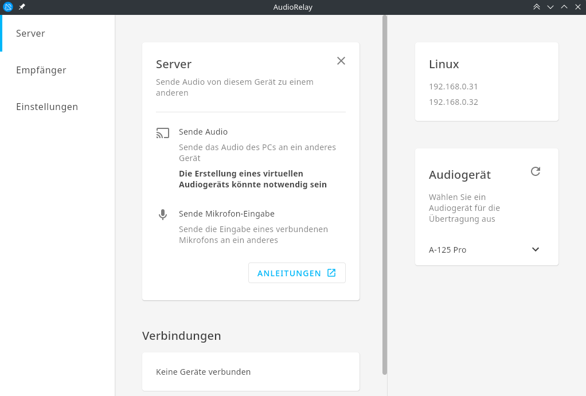
Task: Click the Server card heading
Action: [173, 64]
